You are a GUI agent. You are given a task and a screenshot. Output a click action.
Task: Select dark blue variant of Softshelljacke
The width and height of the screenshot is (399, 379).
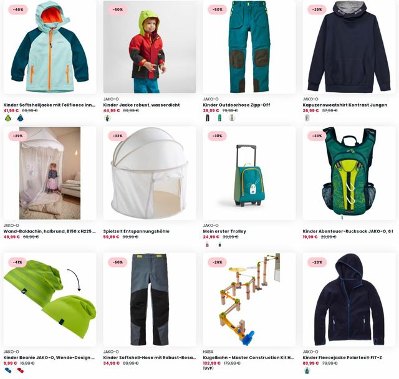point(20,118)
